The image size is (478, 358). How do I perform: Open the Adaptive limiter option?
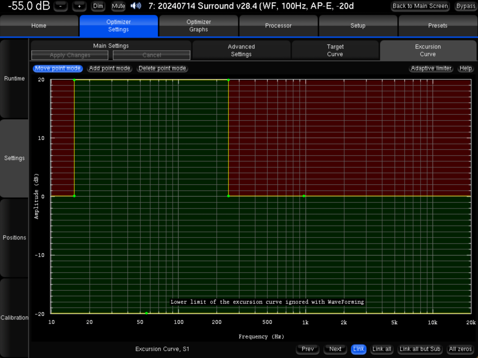tap(431, 68)
